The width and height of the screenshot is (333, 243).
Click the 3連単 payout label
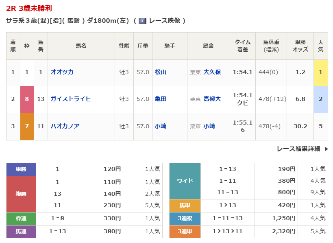coord(185,231)
